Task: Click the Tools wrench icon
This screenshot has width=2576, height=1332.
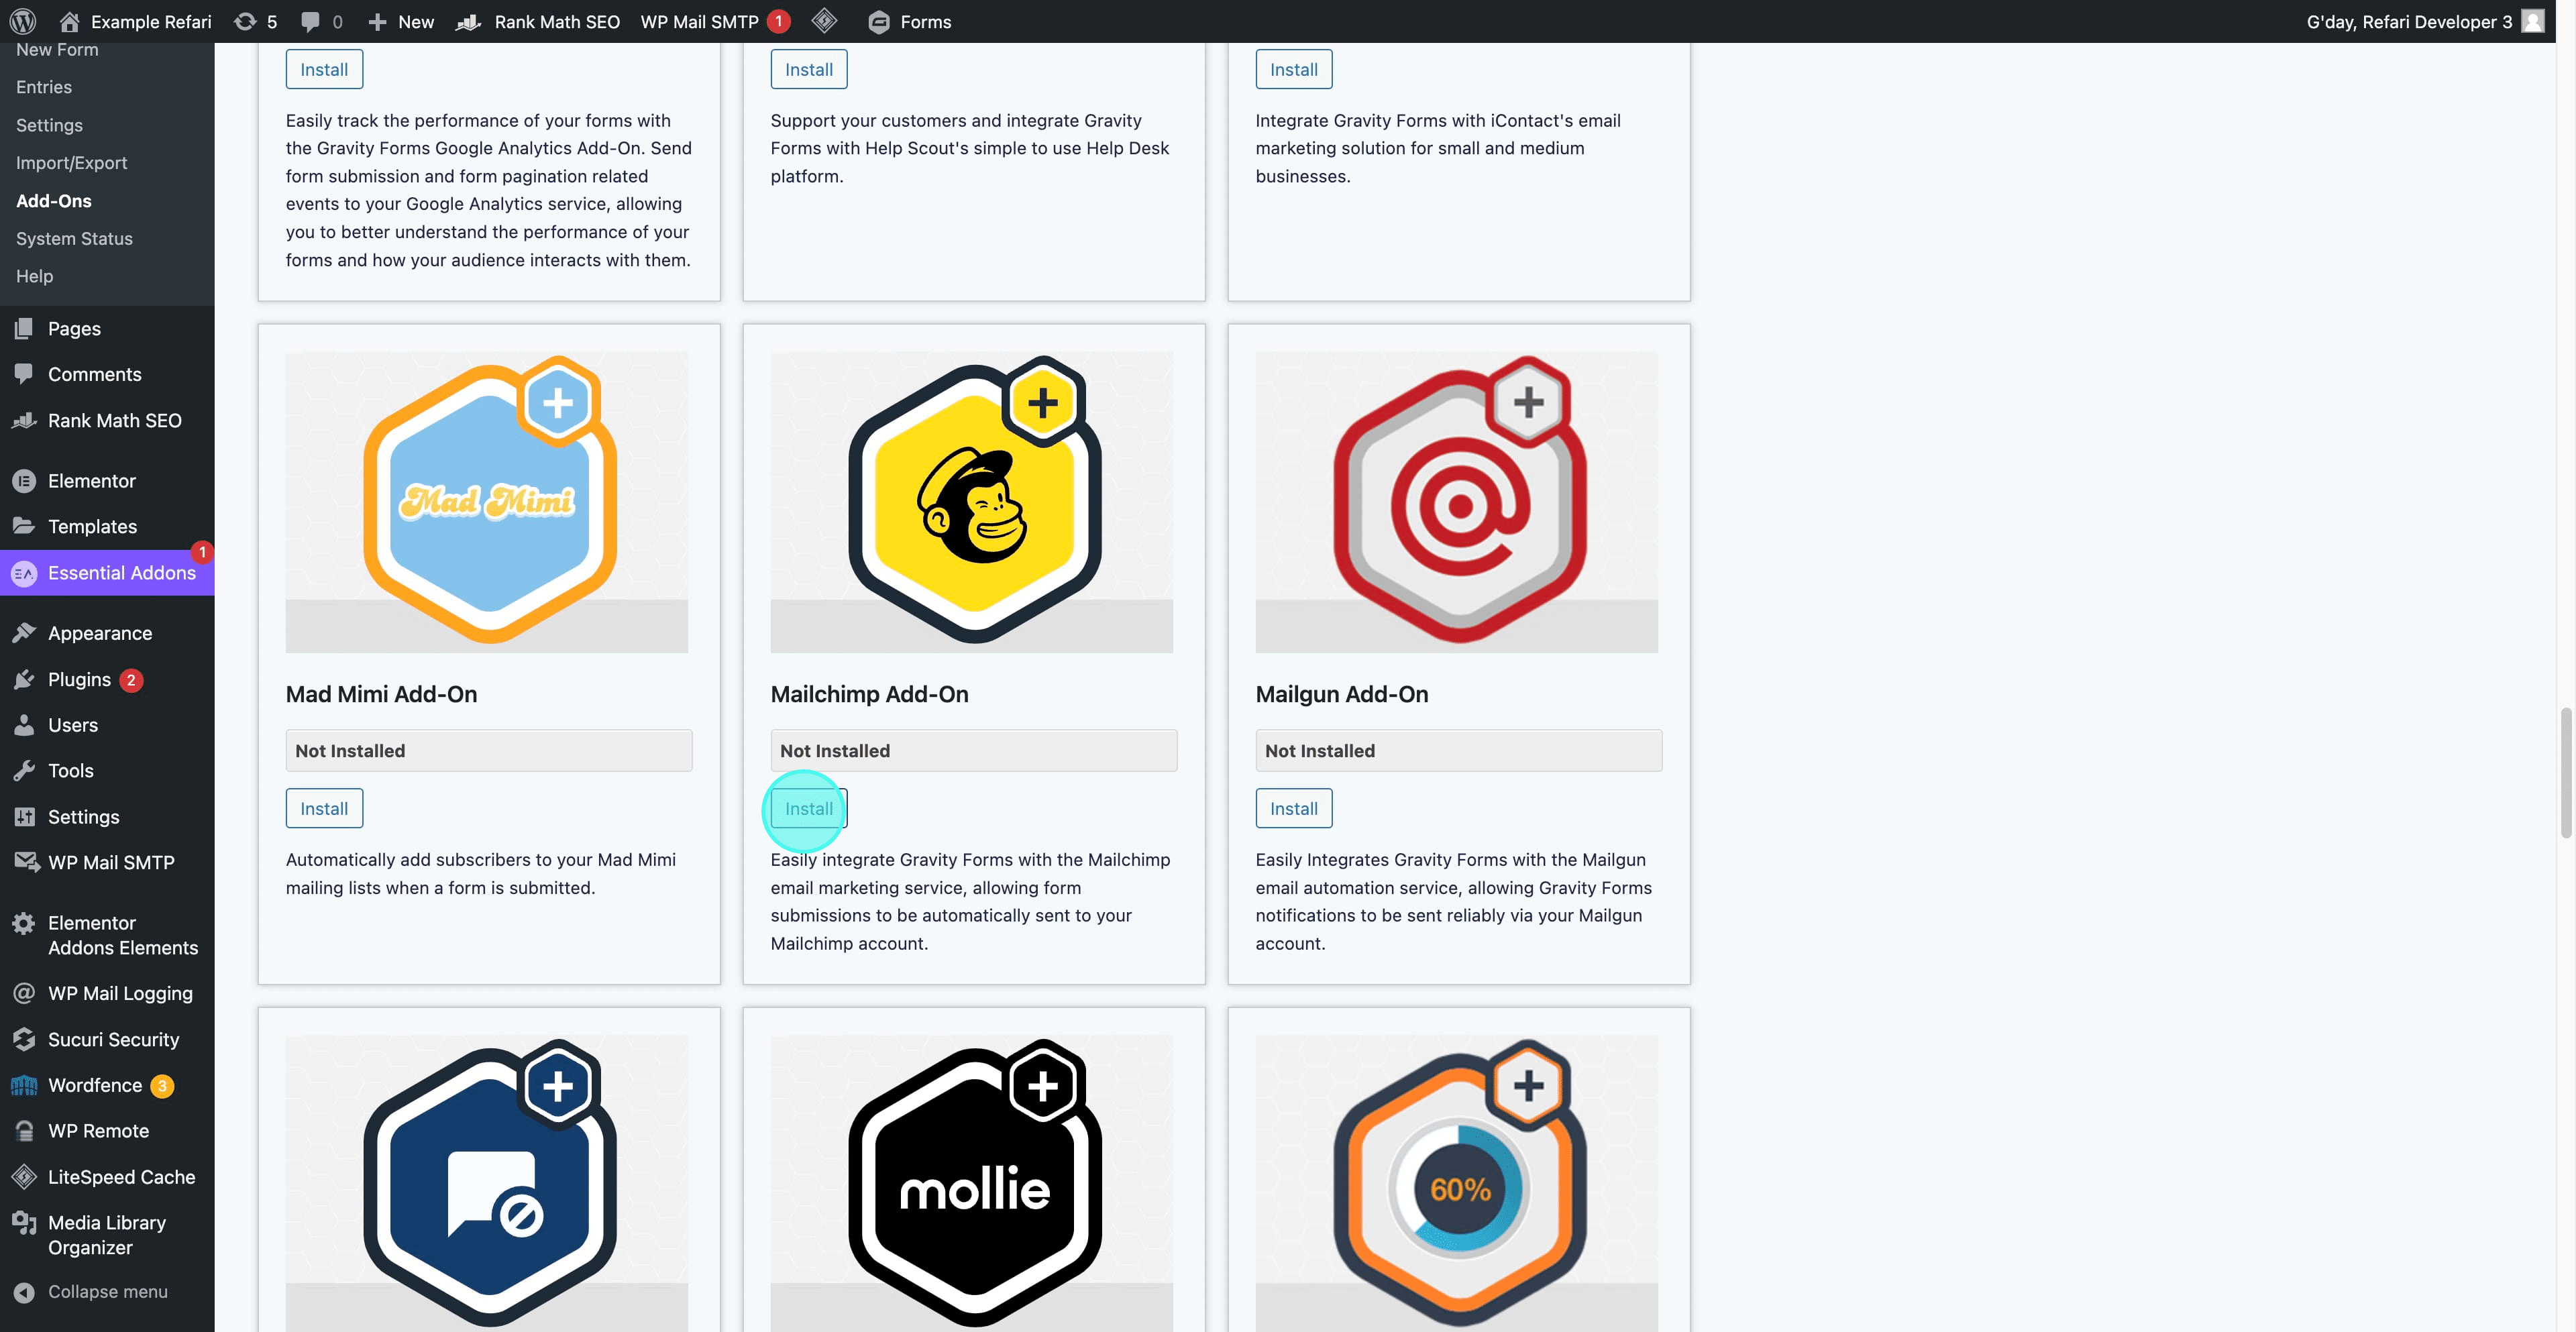Action: [24, 771]
